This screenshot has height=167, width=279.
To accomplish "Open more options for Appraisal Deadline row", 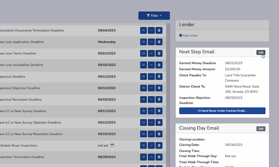I will pos(151,77).
